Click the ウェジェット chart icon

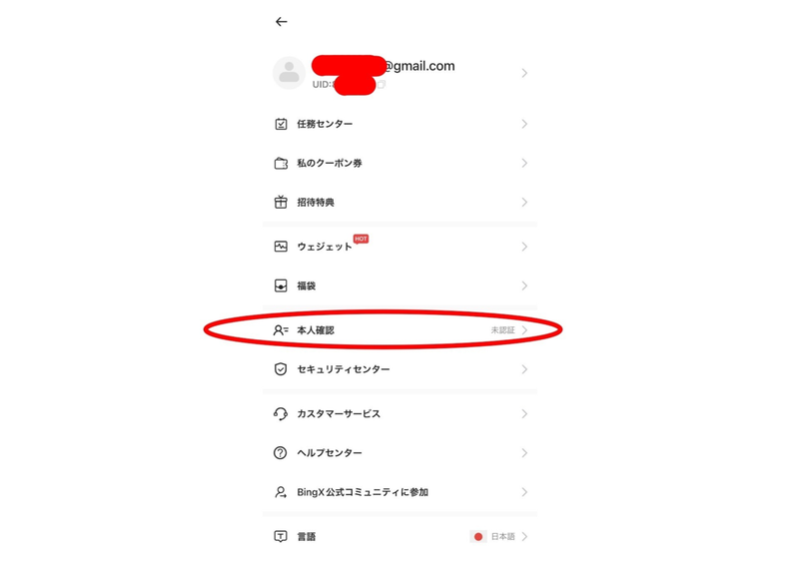coord(281,247)
